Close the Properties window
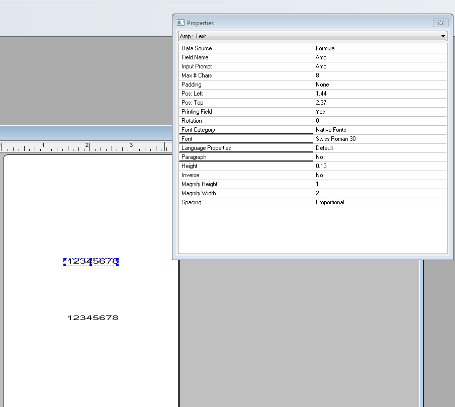The image size is (455, 407). pos(440,23)
